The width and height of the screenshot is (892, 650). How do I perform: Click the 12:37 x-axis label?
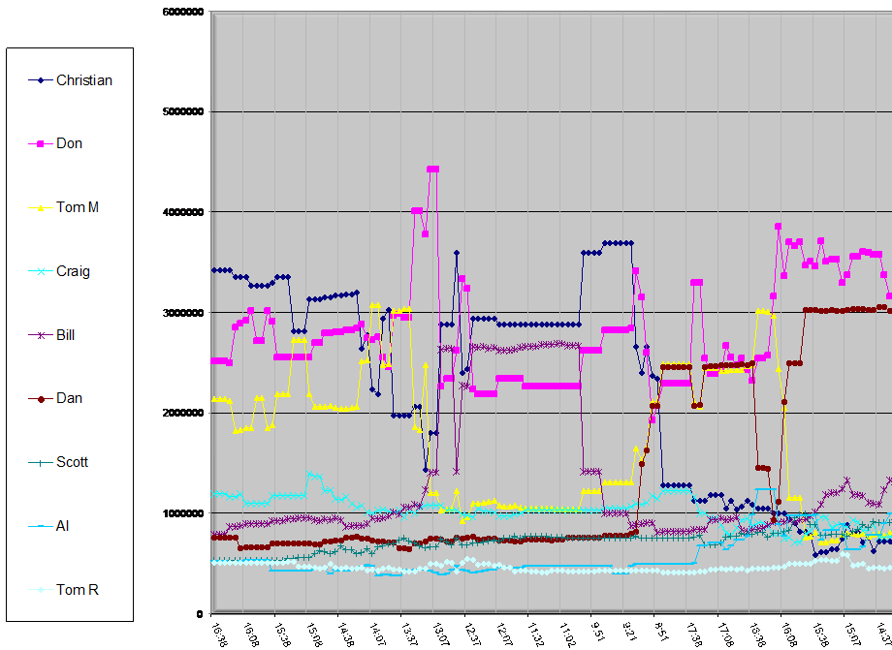tap(473, 635)
